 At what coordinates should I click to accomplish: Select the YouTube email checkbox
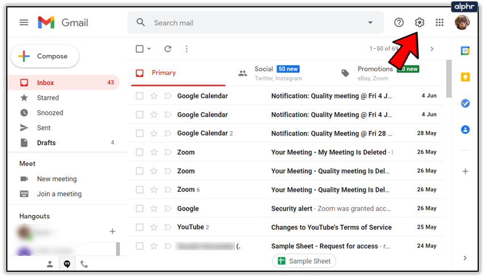coord(140,228)
